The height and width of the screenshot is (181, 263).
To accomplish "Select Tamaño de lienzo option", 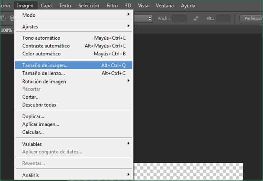I will (74, 74).
